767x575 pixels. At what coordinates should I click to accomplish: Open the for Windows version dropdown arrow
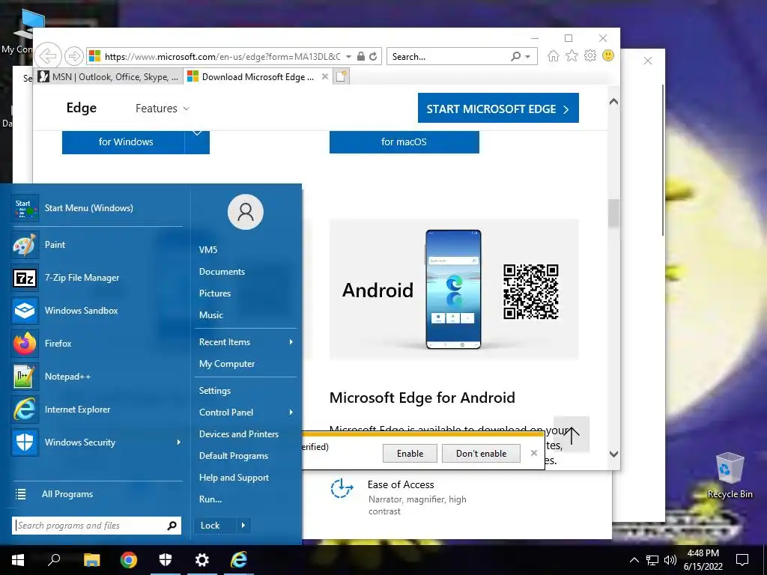197,142
